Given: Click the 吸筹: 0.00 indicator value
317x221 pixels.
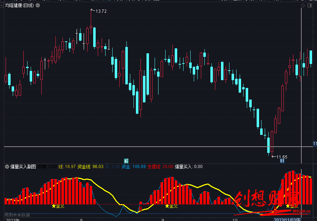Looking at the screenshot, I should coord(47,167).
